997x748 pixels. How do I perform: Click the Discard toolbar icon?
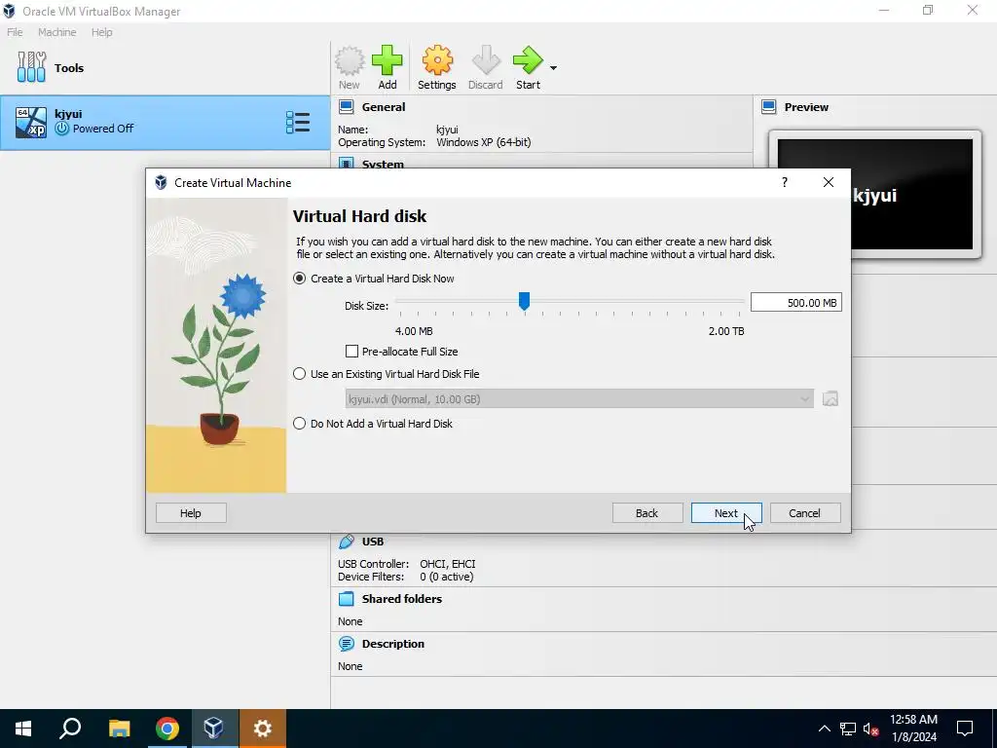[x=486, y=61]
